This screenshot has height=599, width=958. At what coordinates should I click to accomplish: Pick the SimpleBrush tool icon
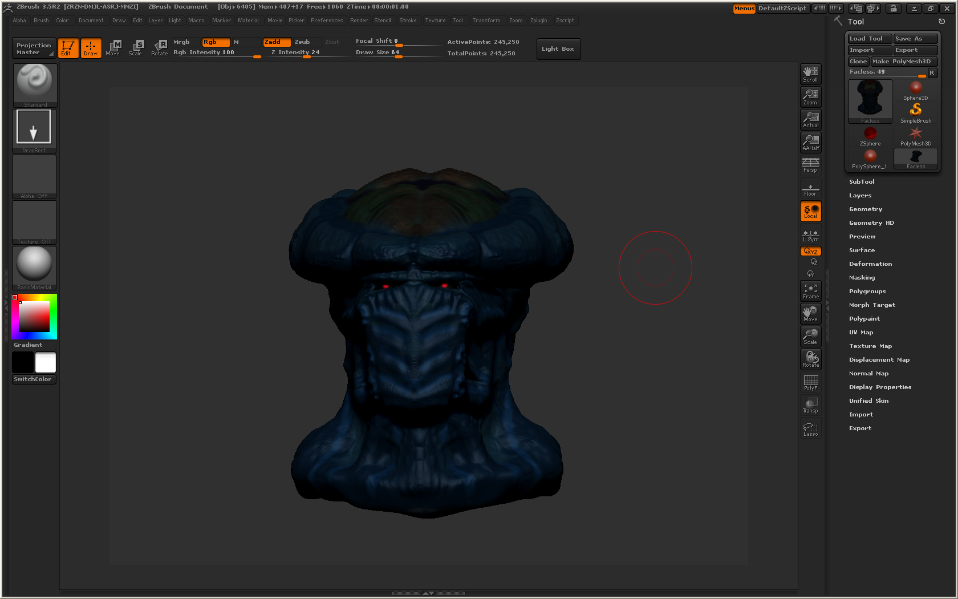click(x=916, y=112)
